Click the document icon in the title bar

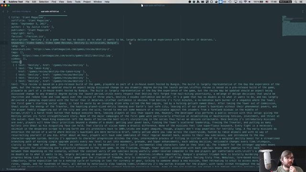pyautogui.click(x=142, y=5)
